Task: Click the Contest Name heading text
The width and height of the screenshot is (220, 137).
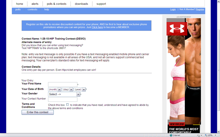Action: point(54,39)
